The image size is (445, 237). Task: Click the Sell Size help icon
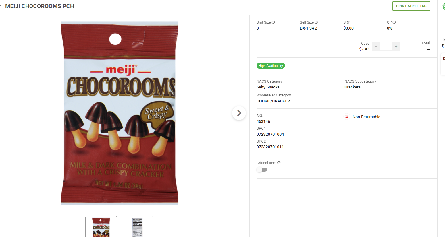tap(316, 22)
